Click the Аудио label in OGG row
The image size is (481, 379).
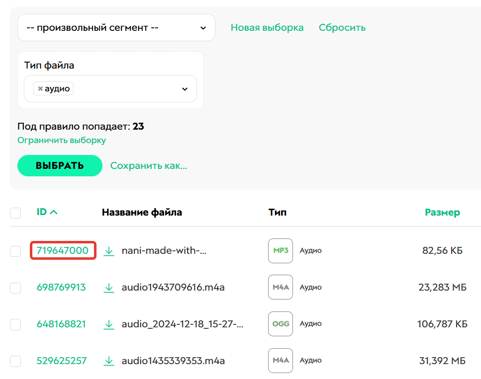[x=310, y=323]
